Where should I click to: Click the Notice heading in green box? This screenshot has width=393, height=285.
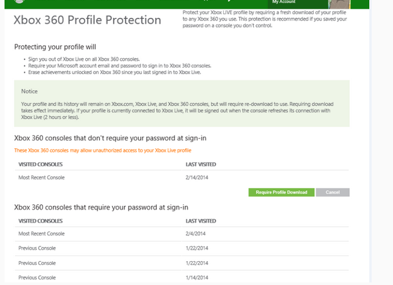(x=30, y=92)
